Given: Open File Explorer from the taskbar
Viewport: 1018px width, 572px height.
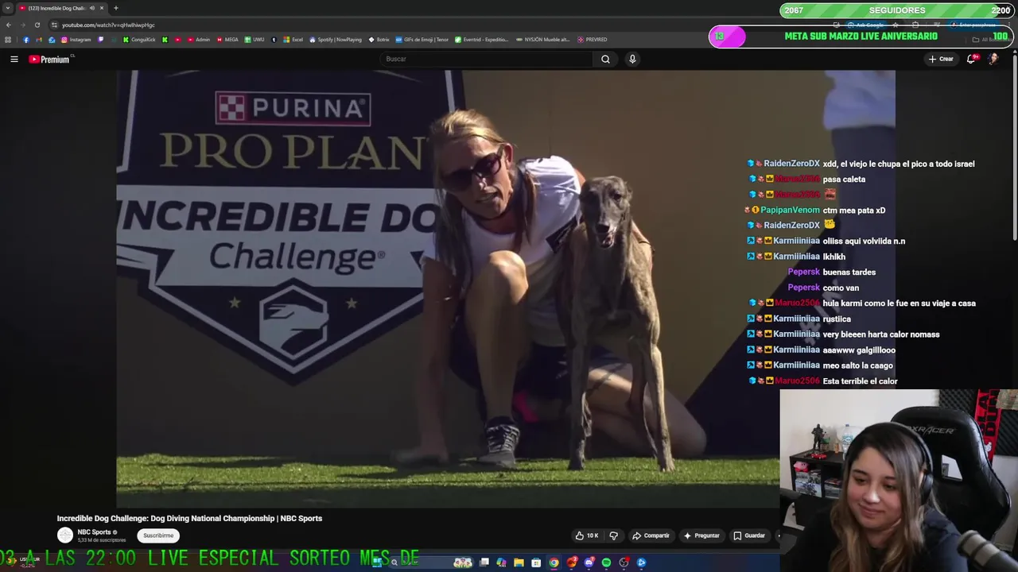Looking at the screenshot, I should [x=519, y=562].
